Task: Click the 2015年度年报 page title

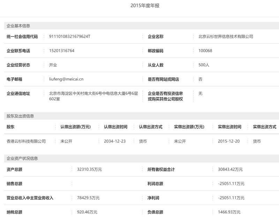Action: point(145,6)
